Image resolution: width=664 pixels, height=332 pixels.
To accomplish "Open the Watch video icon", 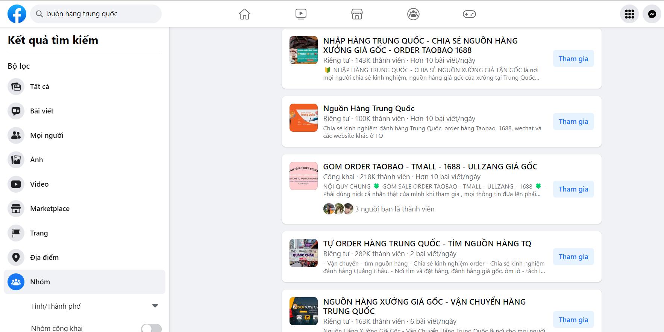I will (x=301, y=14).
